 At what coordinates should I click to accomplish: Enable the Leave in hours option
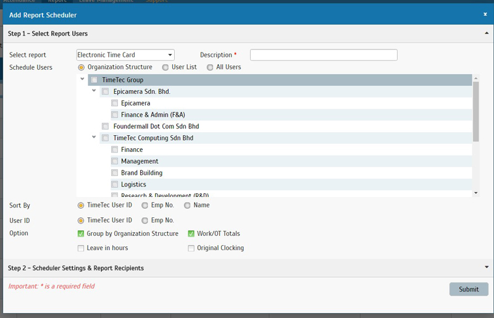tap(81, 248)
